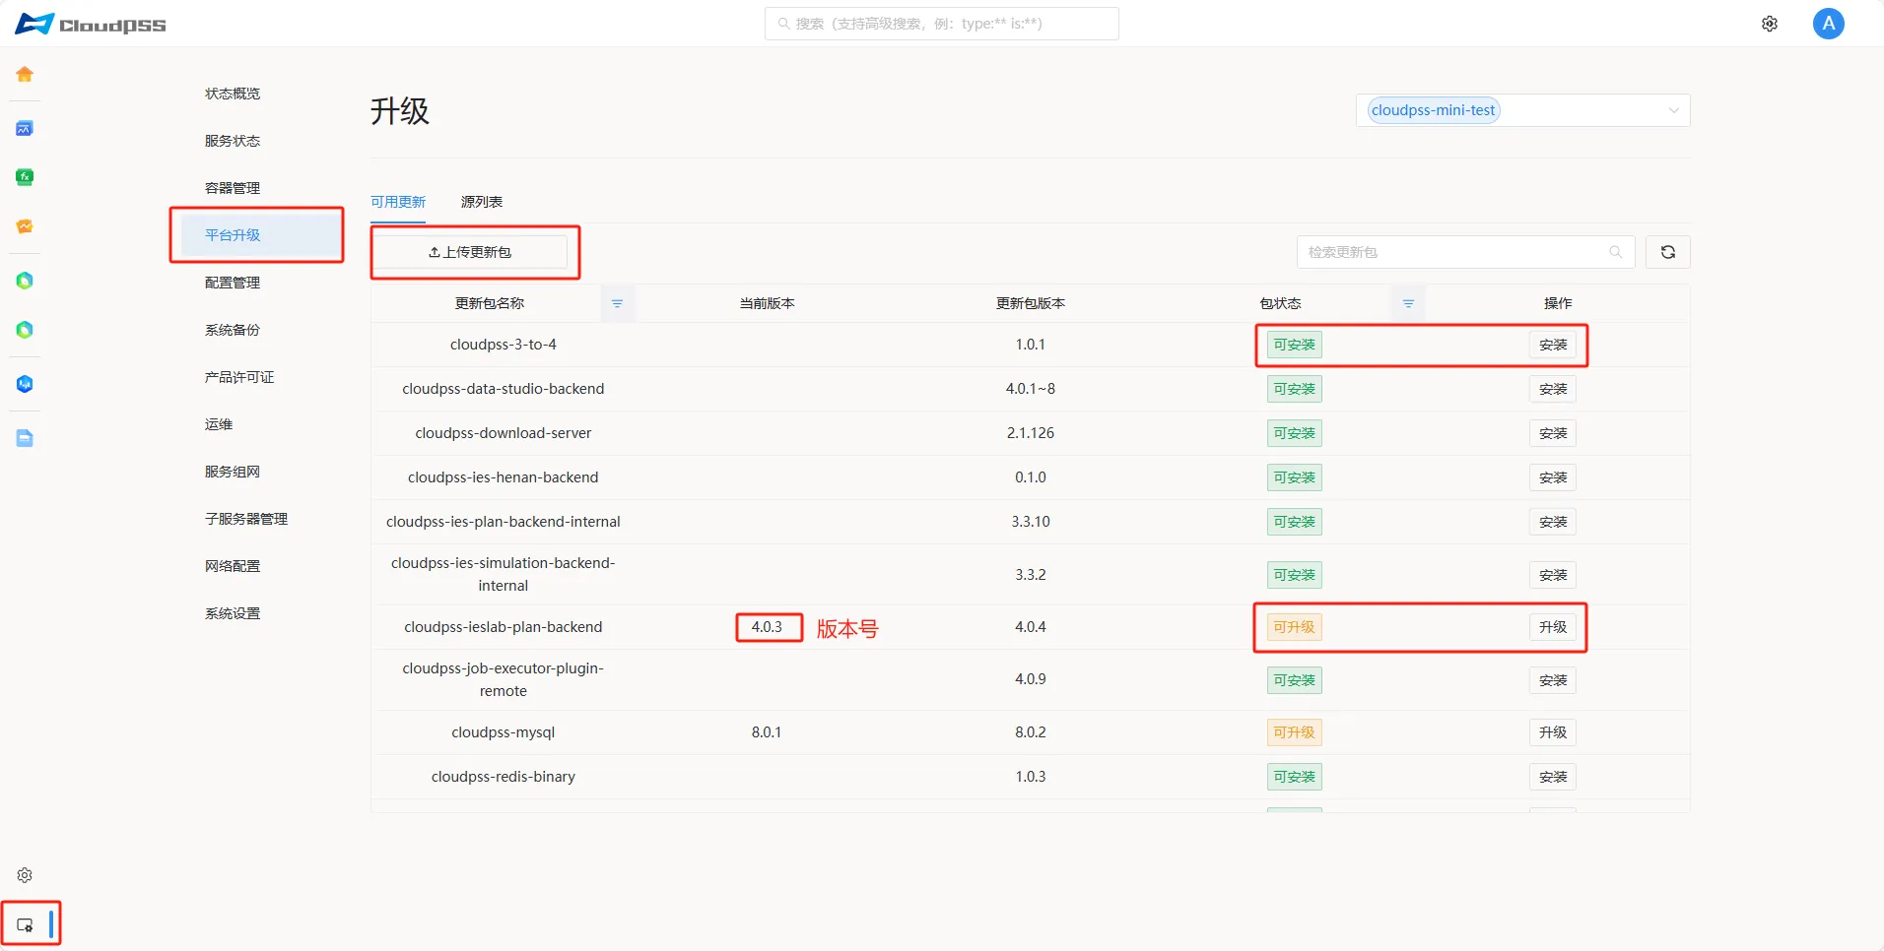1884x951 pixels.
Task: Click 可升级 tag for cloudpss-ieslab-plan-backend
Action: point(1294,627)
